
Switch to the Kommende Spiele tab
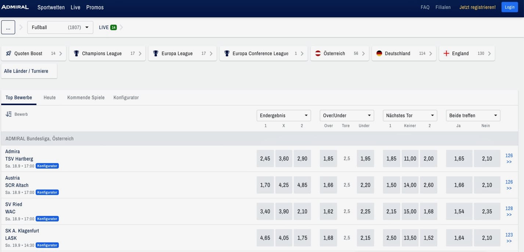click(x=86, y=97)
